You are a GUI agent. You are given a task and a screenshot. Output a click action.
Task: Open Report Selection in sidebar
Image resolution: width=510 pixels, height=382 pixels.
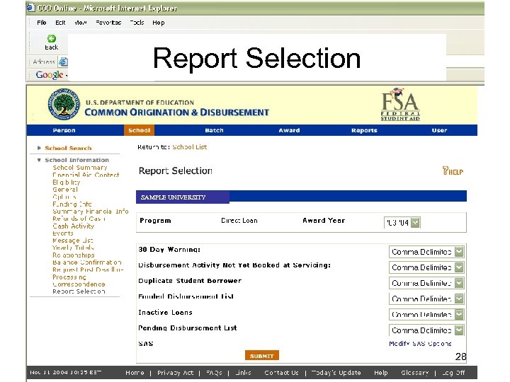(79, 291)
